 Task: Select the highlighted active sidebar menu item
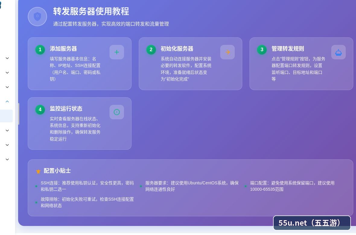click(6, 116)
